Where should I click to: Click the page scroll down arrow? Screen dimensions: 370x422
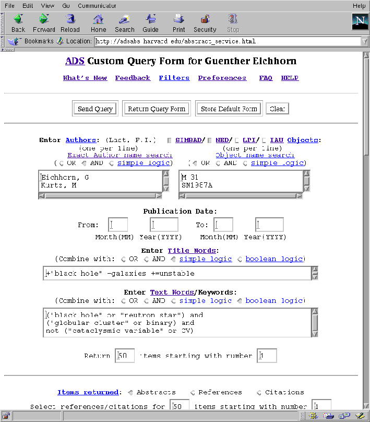[366, 406]
